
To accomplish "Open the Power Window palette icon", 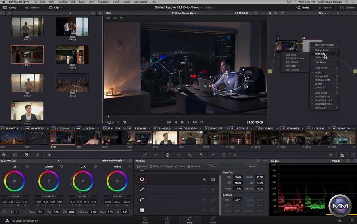I will (x=167, y=155).
